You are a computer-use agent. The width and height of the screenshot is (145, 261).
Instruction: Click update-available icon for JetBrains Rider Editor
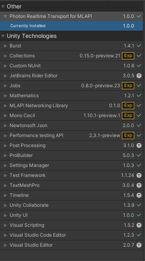[139, 76]
